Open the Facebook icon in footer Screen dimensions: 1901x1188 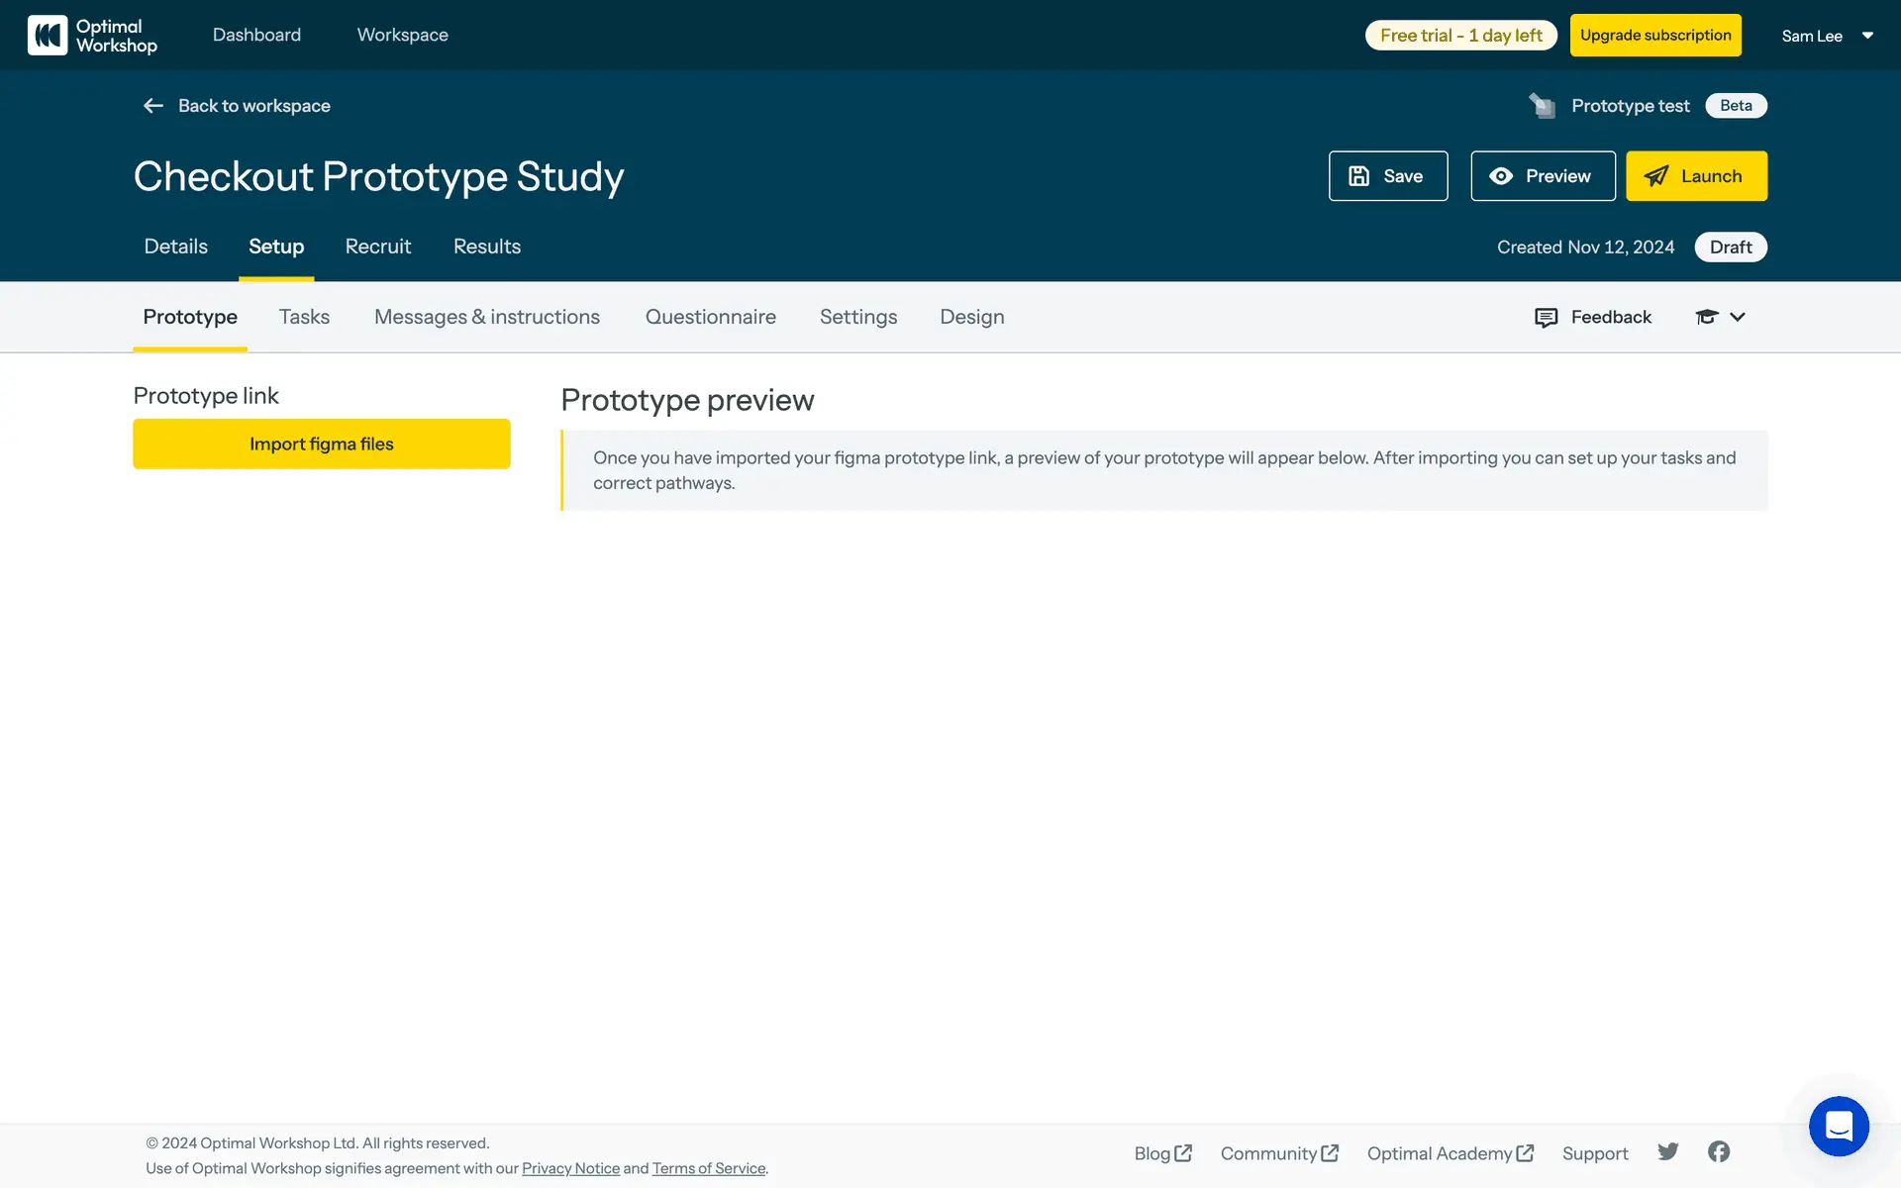click(x=1719, y=1151)
